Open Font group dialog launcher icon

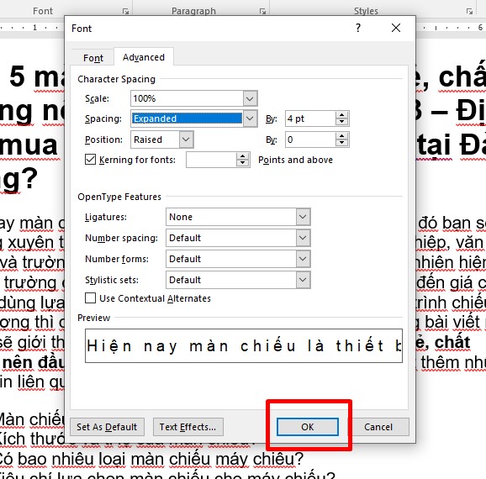point(125,12)
